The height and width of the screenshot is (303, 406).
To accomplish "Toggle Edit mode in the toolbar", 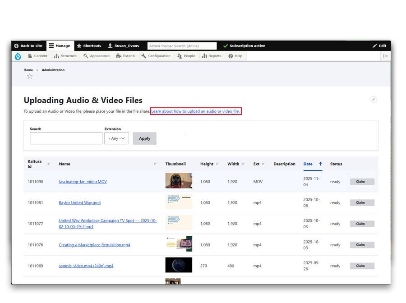I will pyautogui.click(x=379, y=46).
